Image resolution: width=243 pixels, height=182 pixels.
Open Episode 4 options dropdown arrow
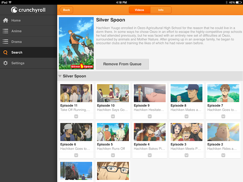[x=150, y=155]
